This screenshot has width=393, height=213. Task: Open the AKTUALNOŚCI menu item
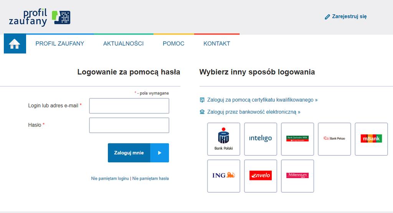123,44
